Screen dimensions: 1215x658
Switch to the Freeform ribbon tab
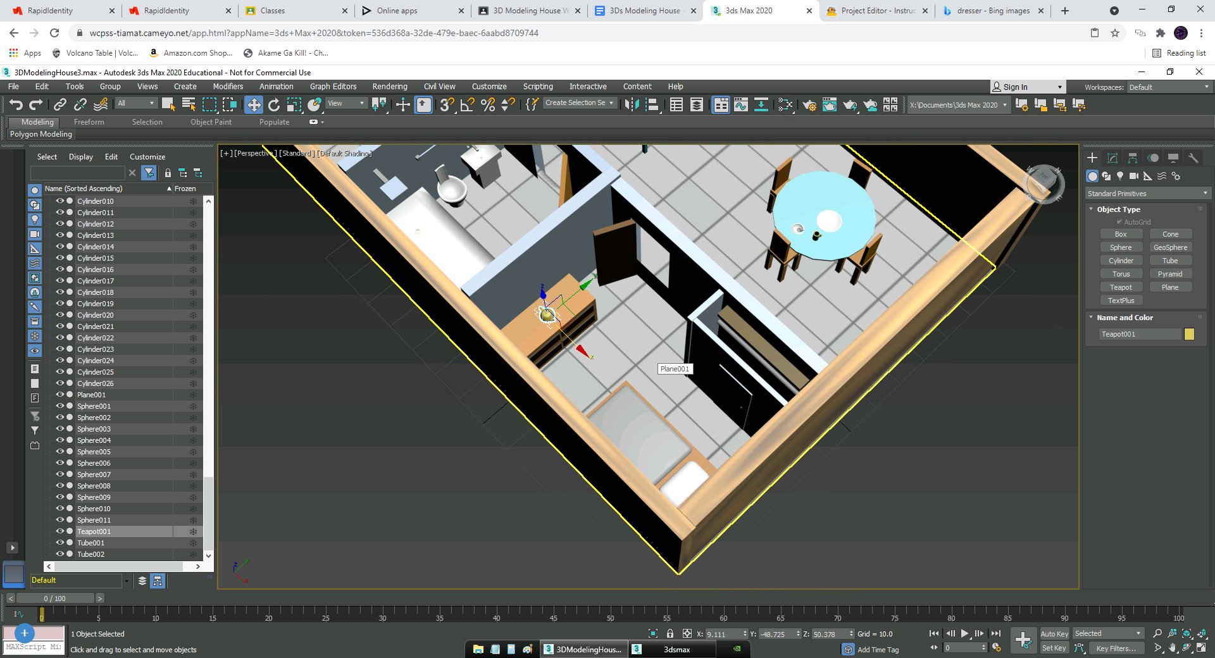(89, 121)
